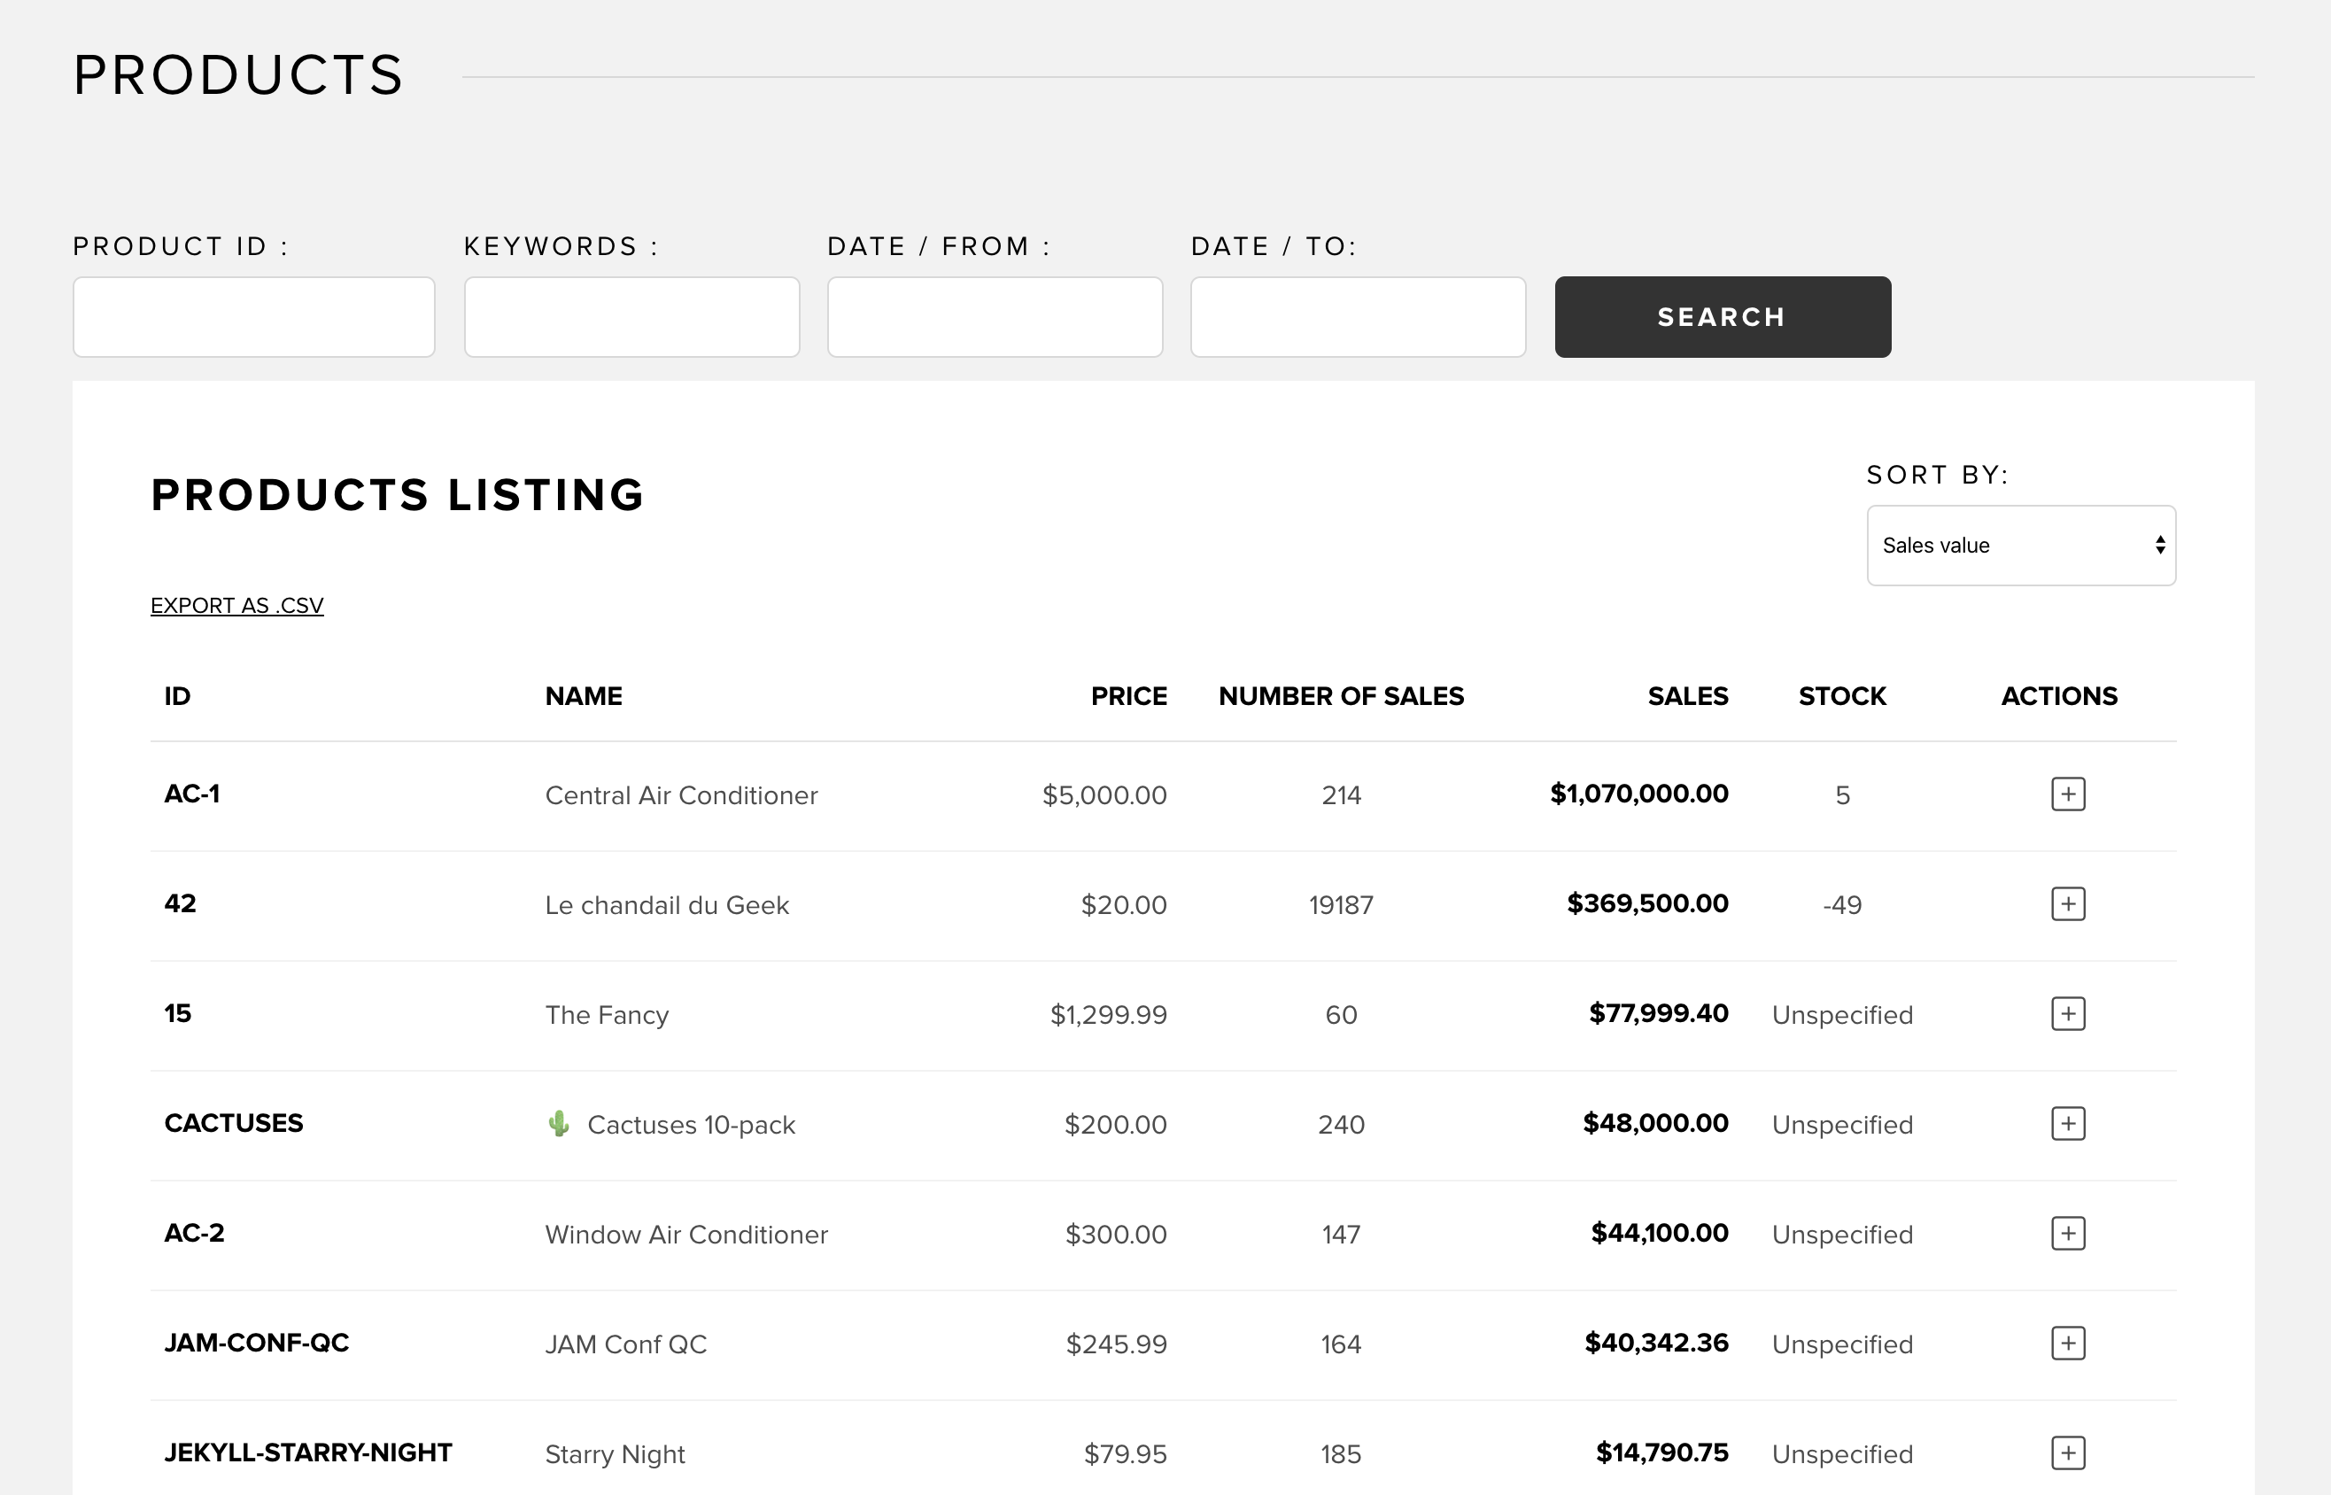Viewport: 2331px width, 1495px height.
Task: Click the Export as .CSV link
Action: click(x=236, y=606)
